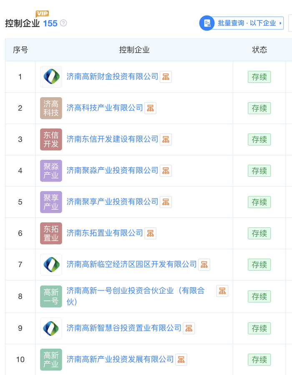The height and width of the screenshot is (375, 292).
Task: Click structure icon beside 济南聚淼产业投资有限公司
Action: [166, 171]
